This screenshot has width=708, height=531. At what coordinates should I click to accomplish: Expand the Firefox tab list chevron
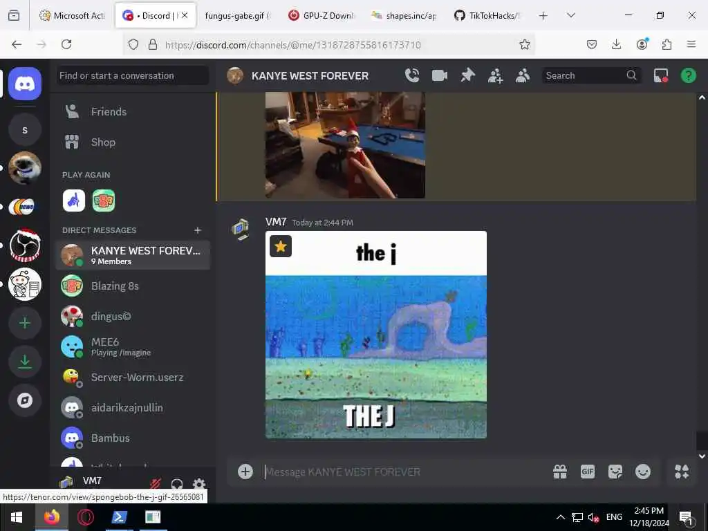point(571,15)
